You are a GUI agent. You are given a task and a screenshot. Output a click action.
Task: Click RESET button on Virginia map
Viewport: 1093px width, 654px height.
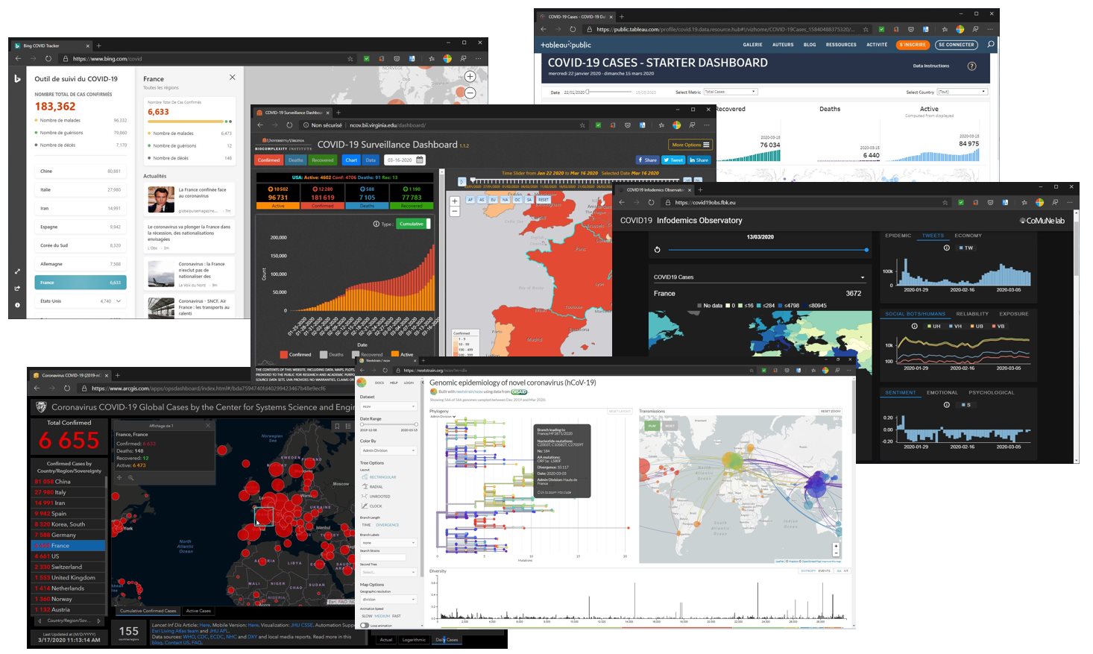pyautogui.click(x=544, y=200)
